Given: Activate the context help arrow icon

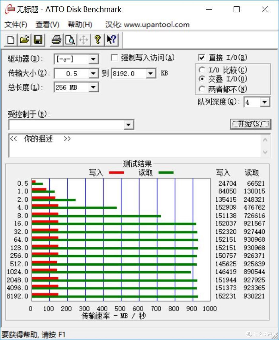Looking at the screenshot, I should click(x=111, y=40).
